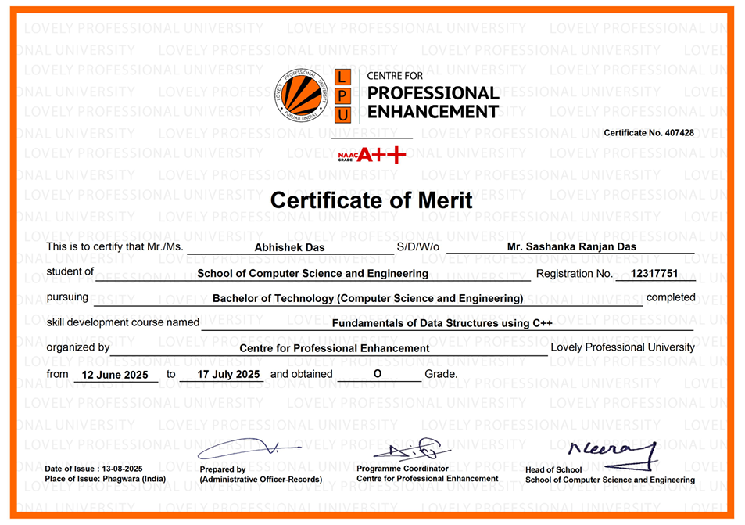The width and height of the screenshot is (745, 525).
Task: Click the Centre for Professional Enhancement header text
Action: pos(432,95)
